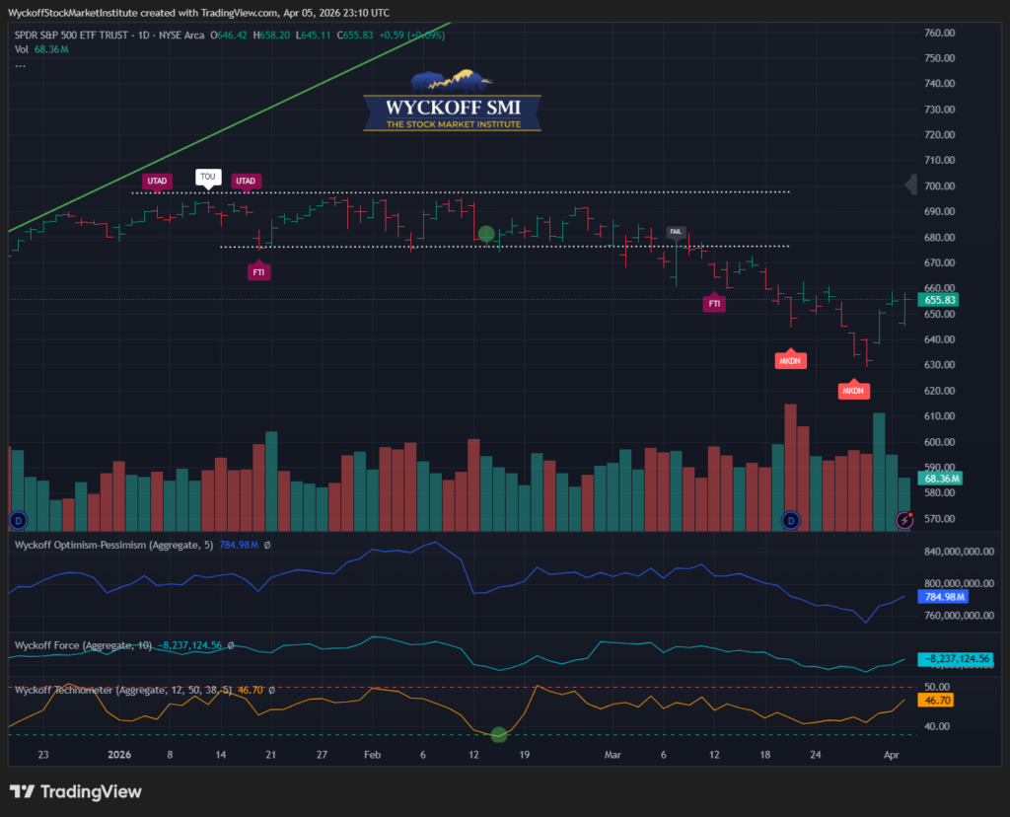Viewport: 1010px width, 817px height.
Task: Click the lowest MKDN label
Action: click(x=854, y=391)
